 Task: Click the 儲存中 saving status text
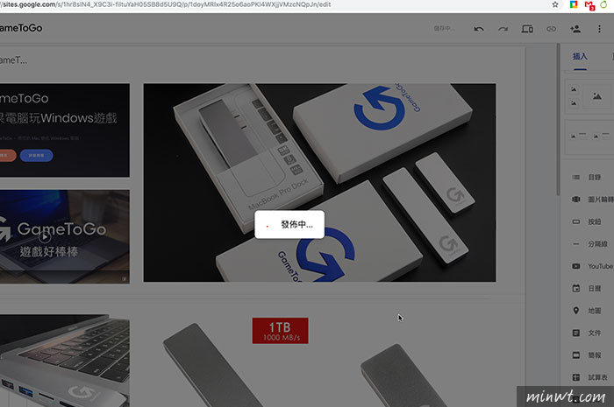pos(444,29)
